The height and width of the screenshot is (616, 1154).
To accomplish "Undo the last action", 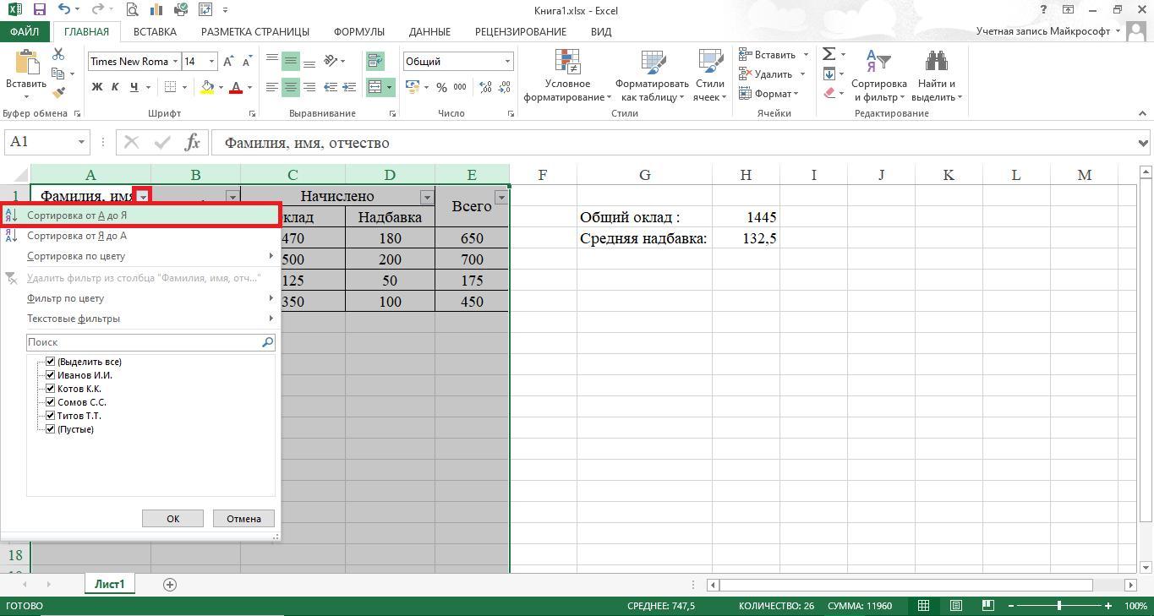I will tap(65, 10).
